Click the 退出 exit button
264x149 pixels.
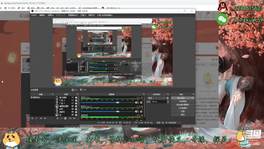[183, 115]
